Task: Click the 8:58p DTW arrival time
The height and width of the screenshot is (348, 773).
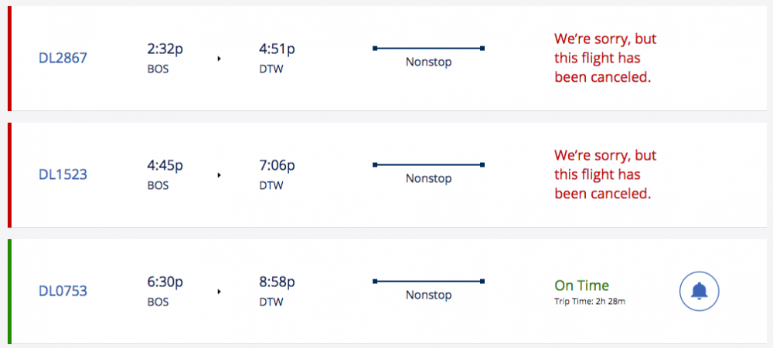Action: click(277, 291)
